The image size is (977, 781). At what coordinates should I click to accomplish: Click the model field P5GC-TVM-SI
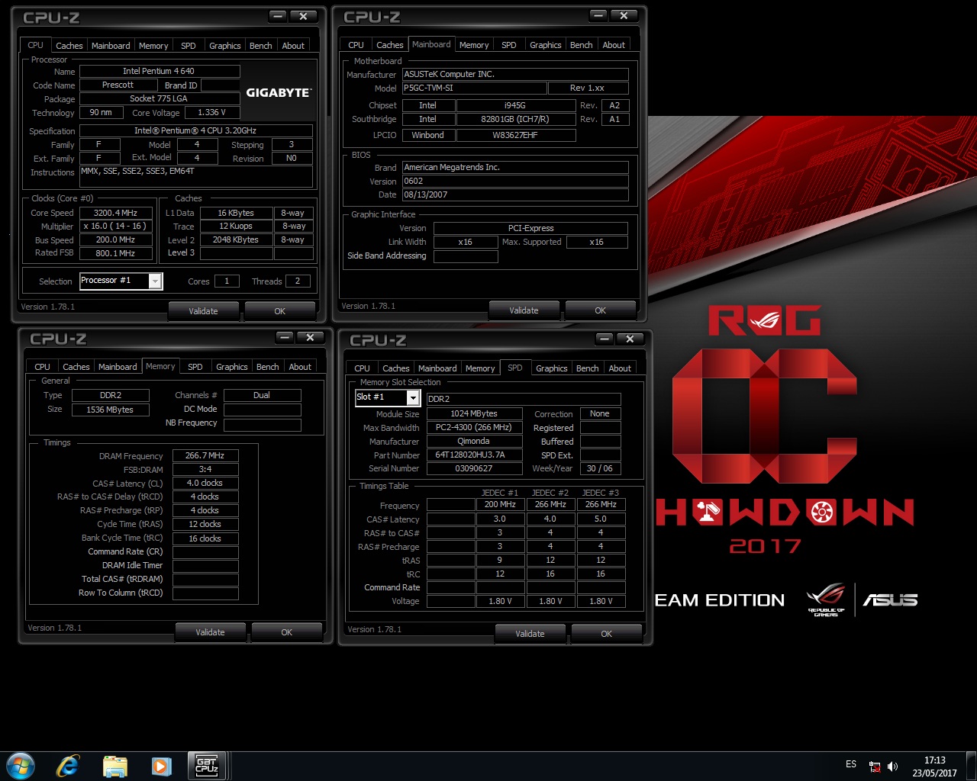[x=475, y=88]
